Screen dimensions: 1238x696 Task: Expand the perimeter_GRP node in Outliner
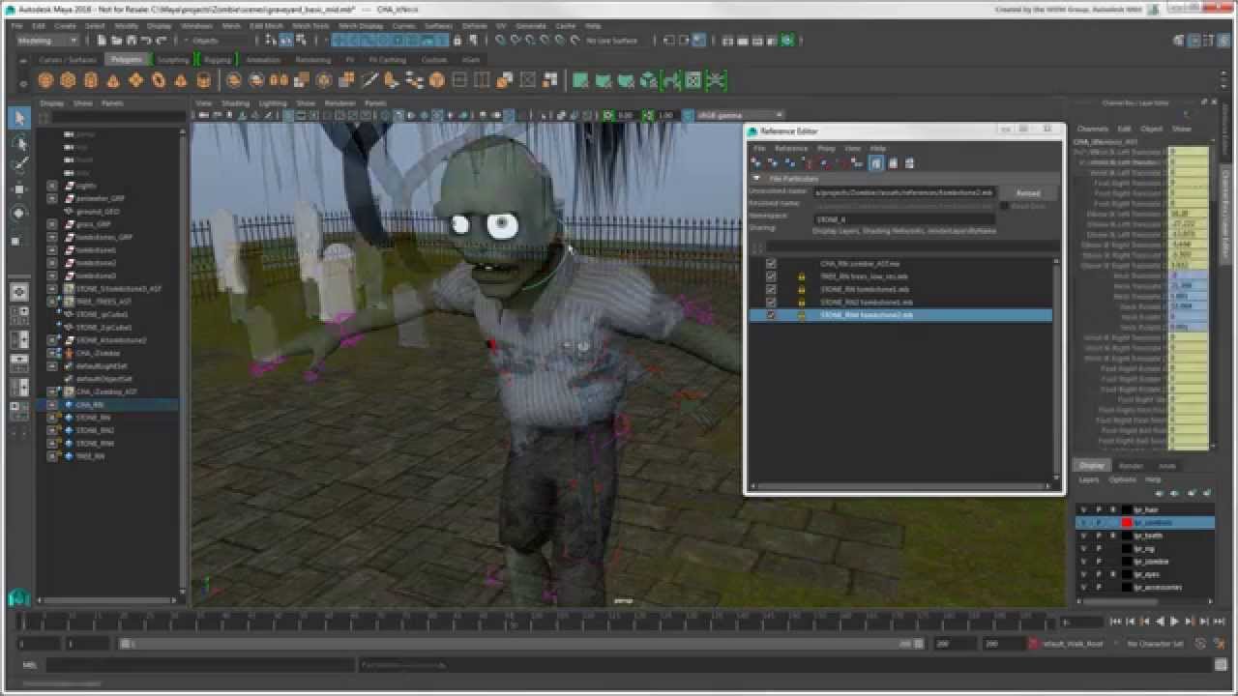tap(52, 198)
